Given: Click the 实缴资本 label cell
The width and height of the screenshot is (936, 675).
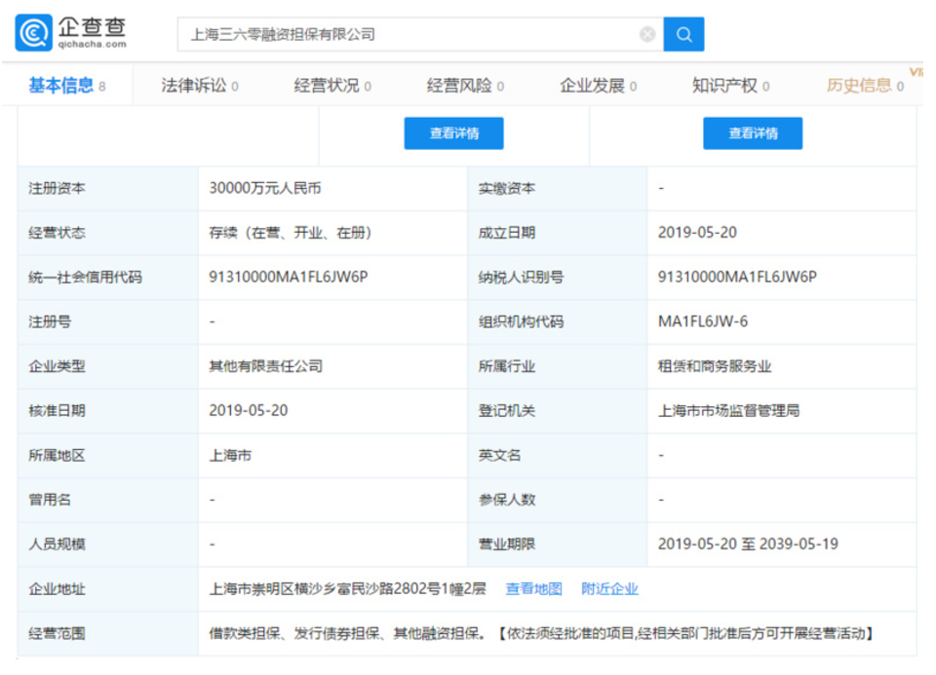Looking at the screenshot, I should (558, 188).
